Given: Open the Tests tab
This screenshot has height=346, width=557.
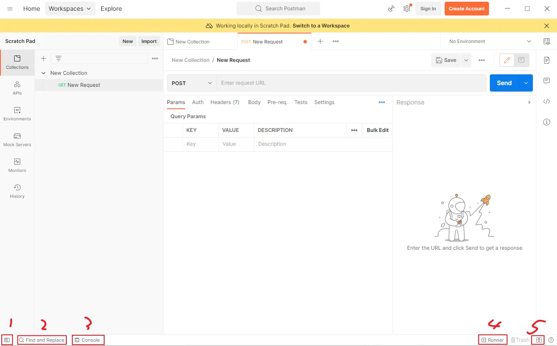Looking at the screenshot, I should [301, 102].
